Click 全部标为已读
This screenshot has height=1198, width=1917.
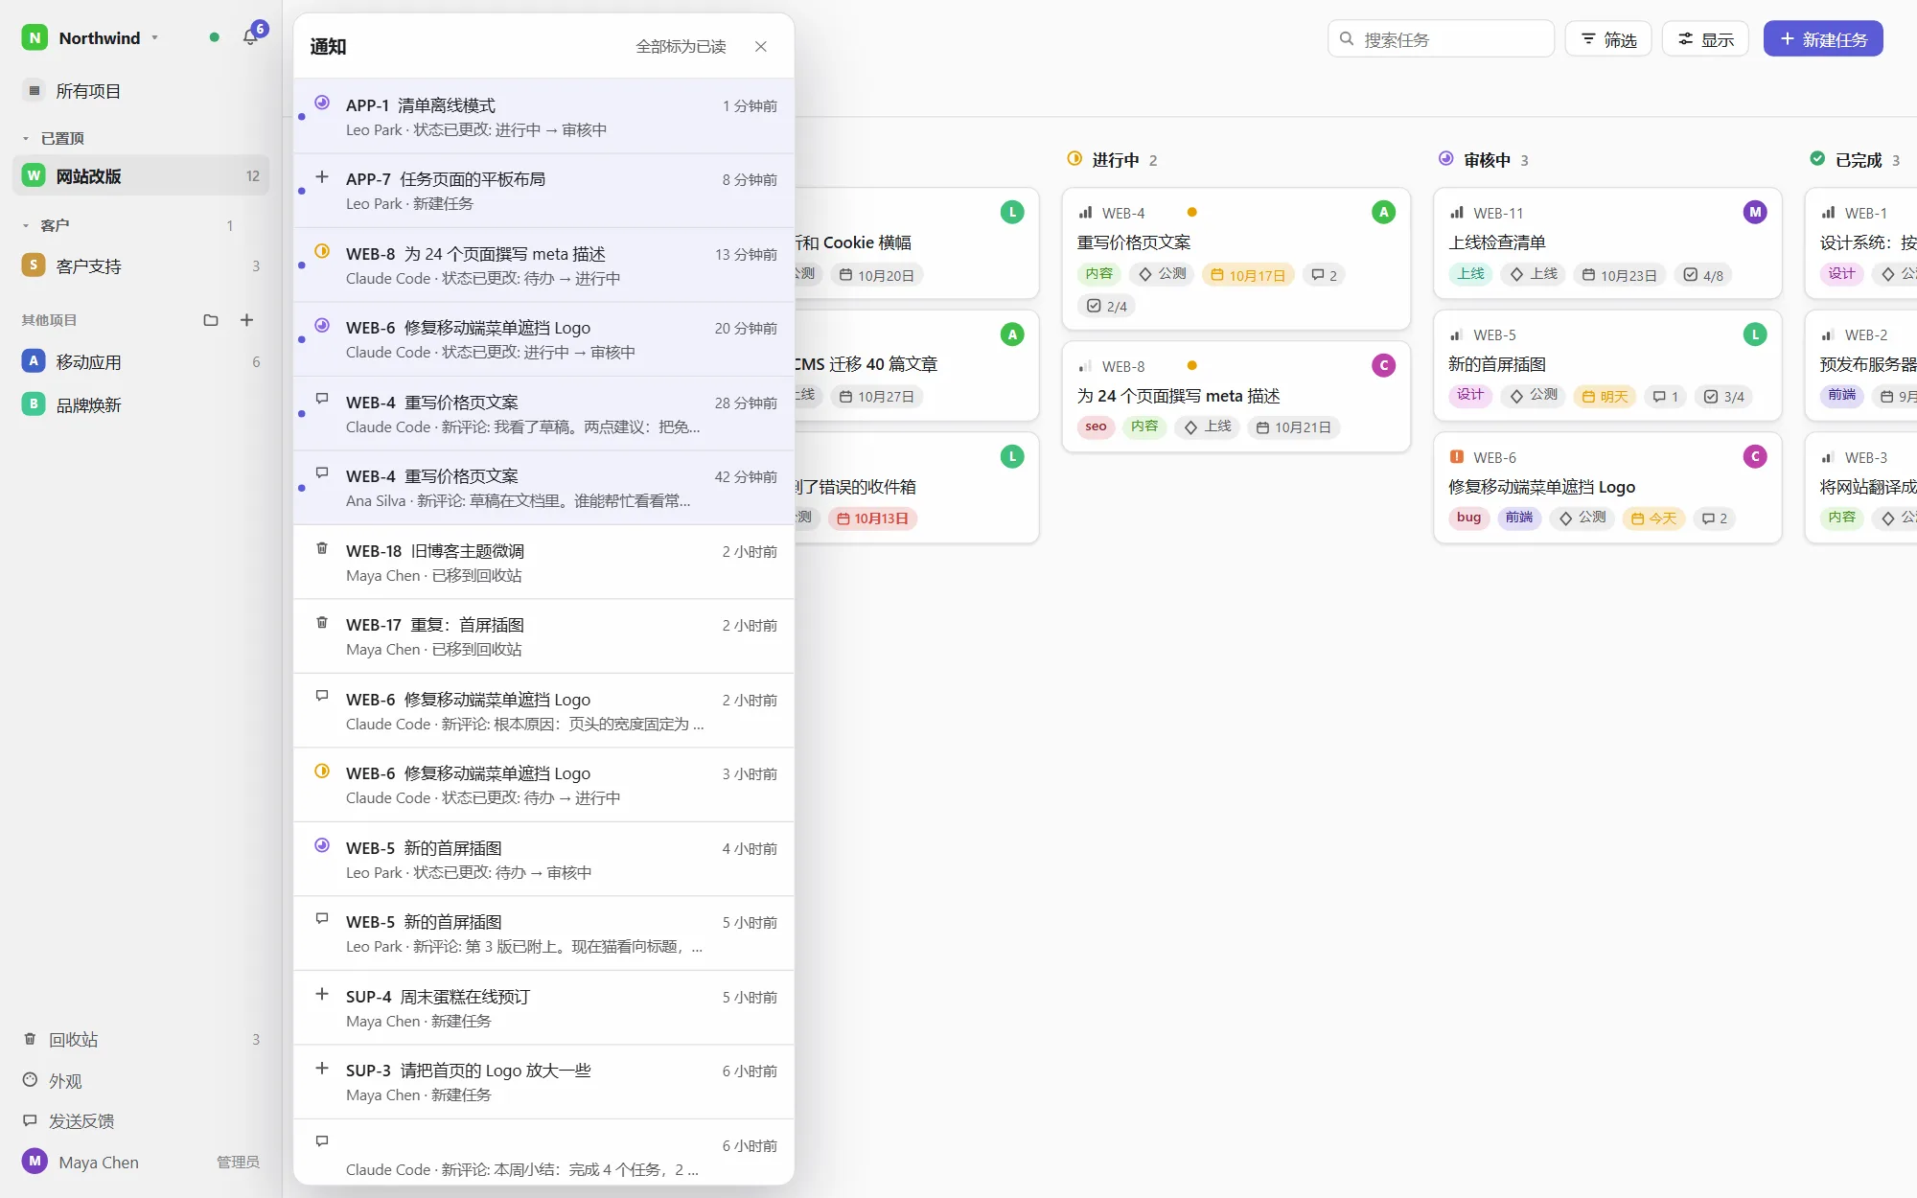(x=681, y=46)
